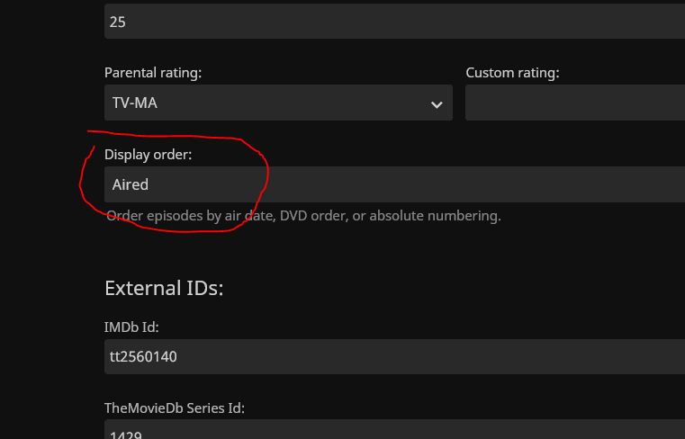Focus the Custom rating input field
Image resolution: width=685 pixels, height=439 pixels.
[x=575, y=103]
